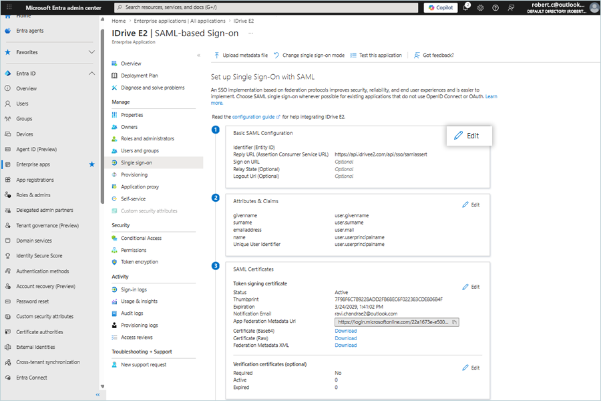Click Upload metadata file
The width and height of the screenshot is (601, 401).
click(241, 55)
